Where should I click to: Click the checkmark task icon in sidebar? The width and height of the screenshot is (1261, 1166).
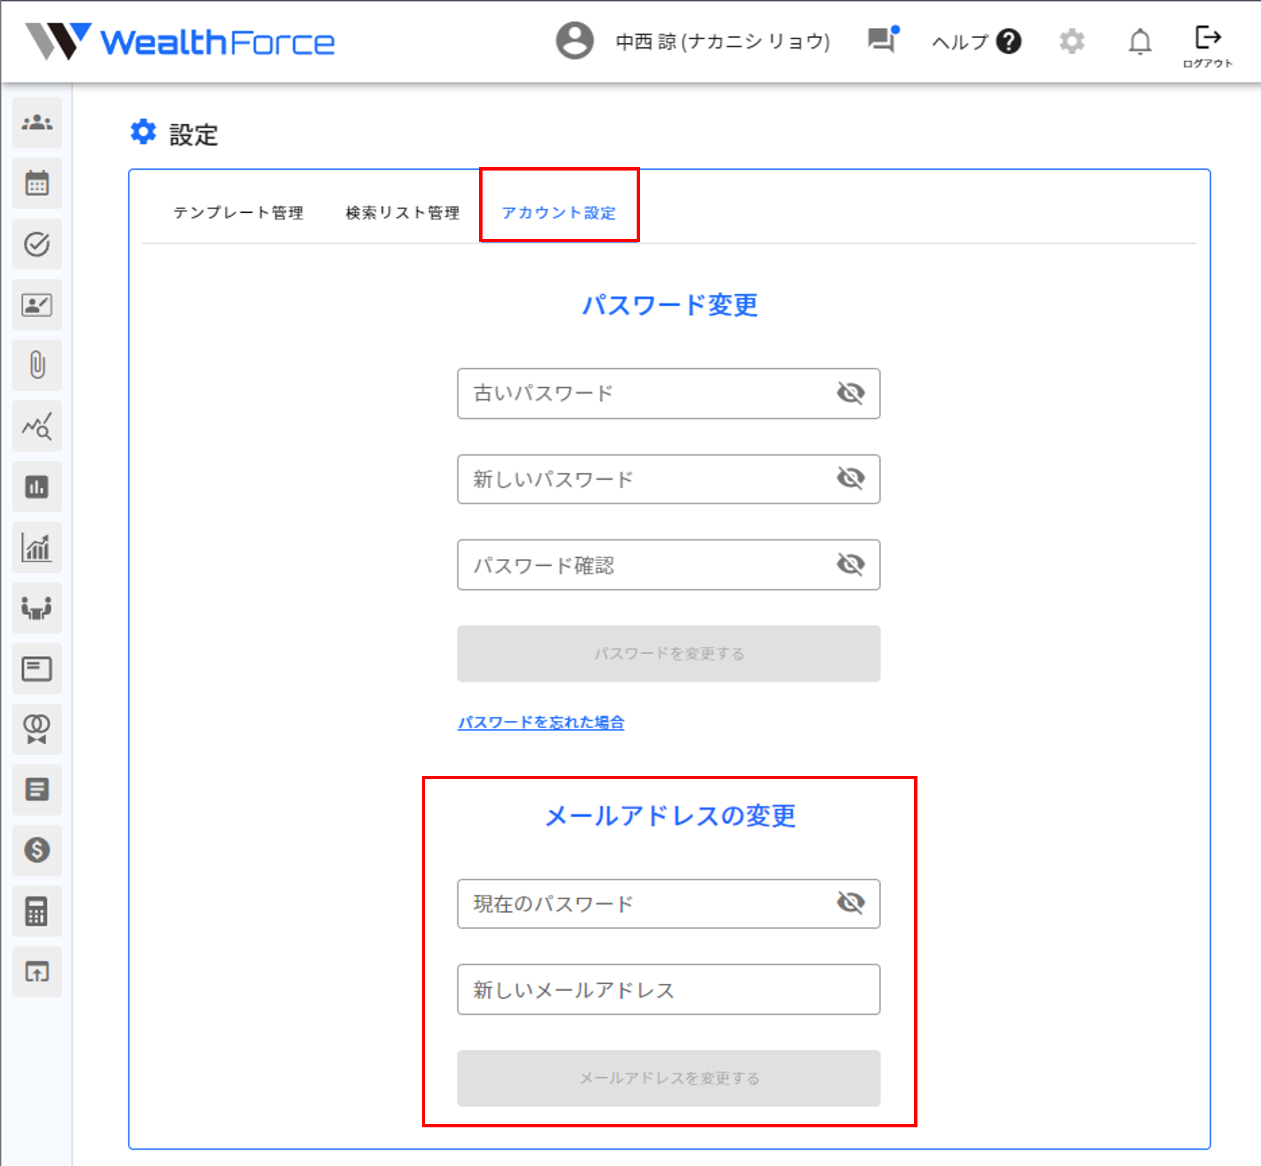(x=37, y=244)
